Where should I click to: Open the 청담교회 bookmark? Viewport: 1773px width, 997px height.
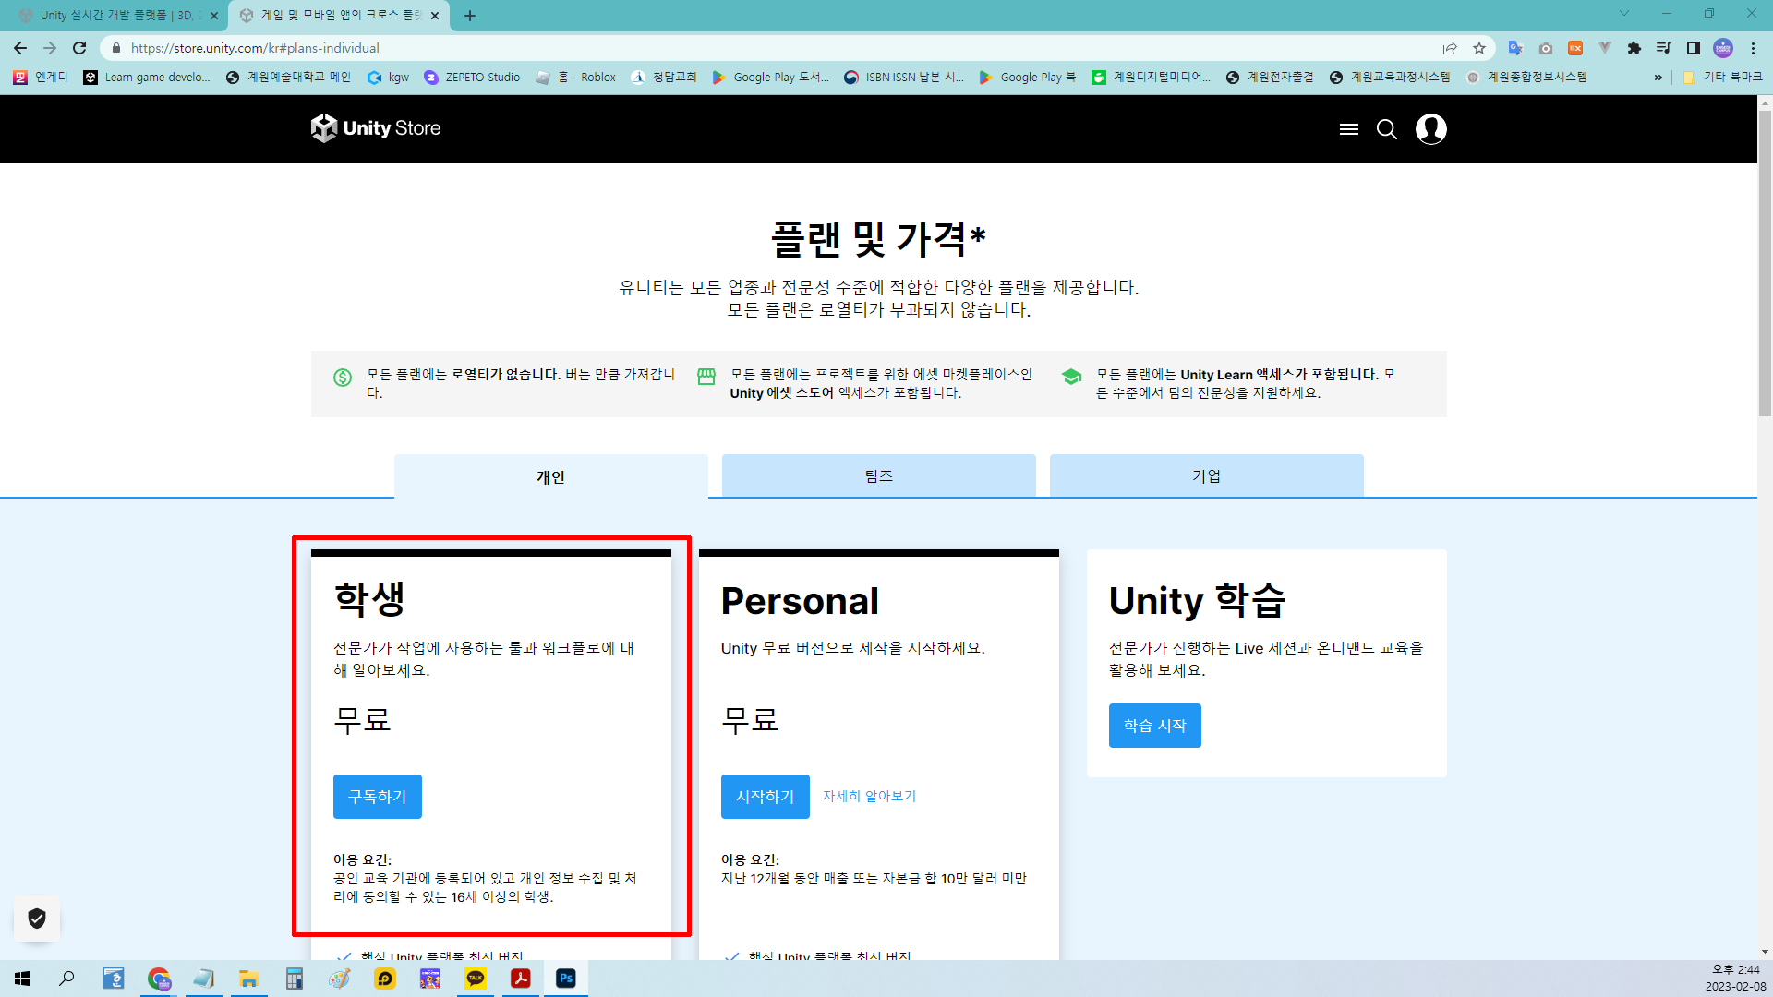pos(664,78)
